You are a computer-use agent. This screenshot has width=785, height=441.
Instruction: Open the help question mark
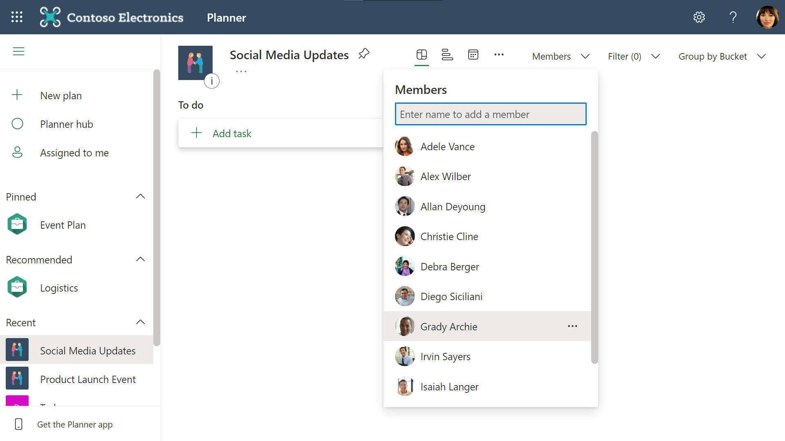(733, 17)
